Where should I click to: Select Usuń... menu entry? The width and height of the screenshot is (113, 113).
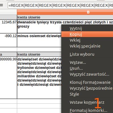pos(87,68)
